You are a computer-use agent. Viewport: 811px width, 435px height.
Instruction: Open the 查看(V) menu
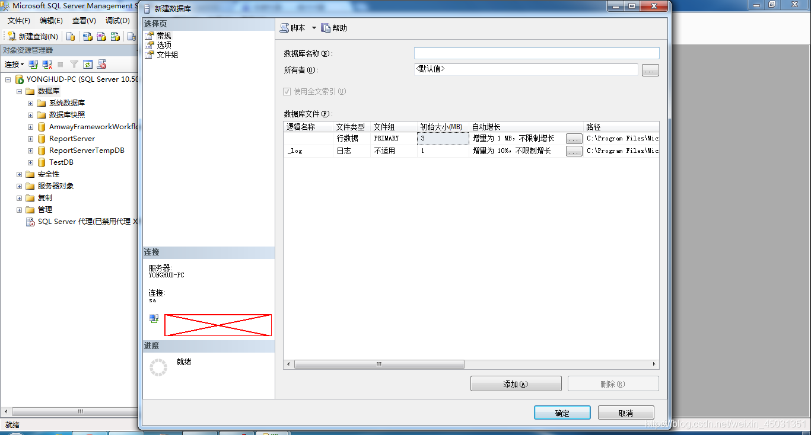pyautogui.click(x=84, y=21)
